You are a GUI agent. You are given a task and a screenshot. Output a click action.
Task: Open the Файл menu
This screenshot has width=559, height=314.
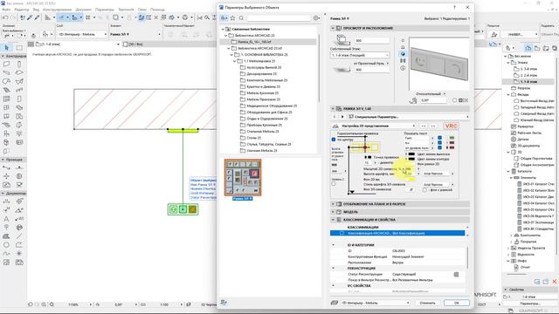pos(6,10)
